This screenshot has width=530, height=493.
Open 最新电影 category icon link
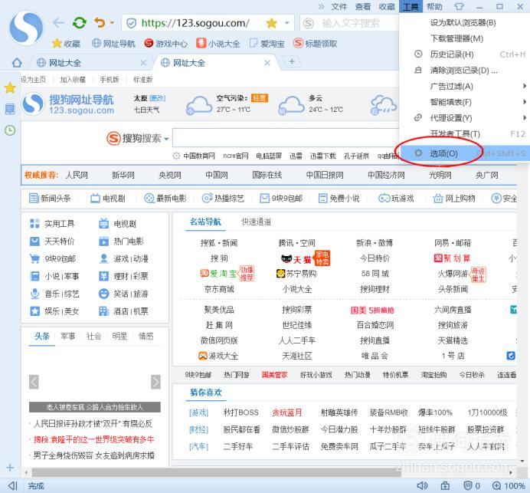pyautogui.click(x=165, y=199)
